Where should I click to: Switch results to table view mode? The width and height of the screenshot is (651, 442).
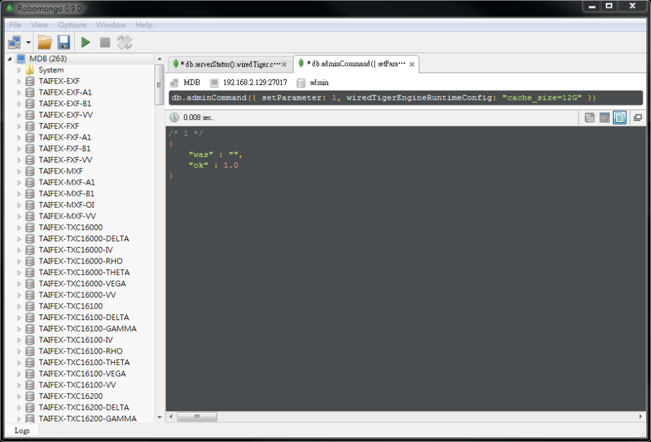point(605,117)
